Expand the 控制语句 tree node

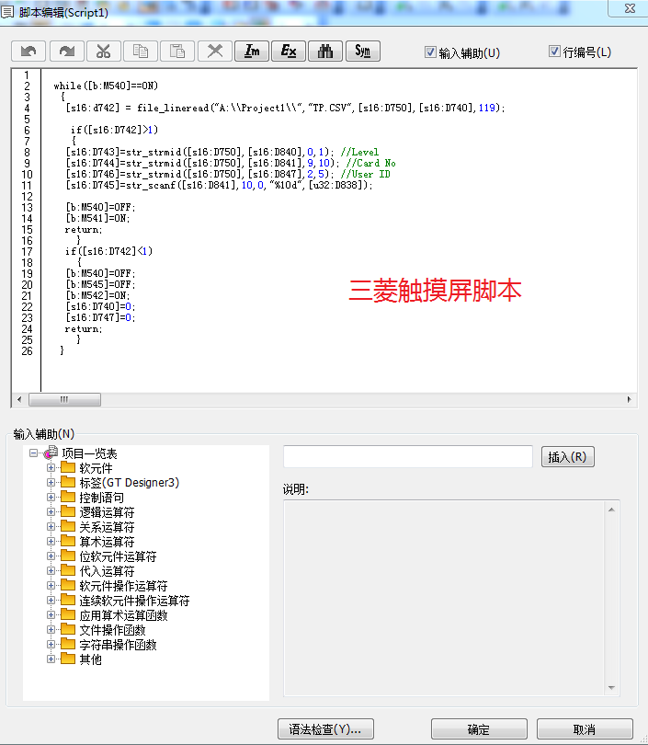coord(51,498)
